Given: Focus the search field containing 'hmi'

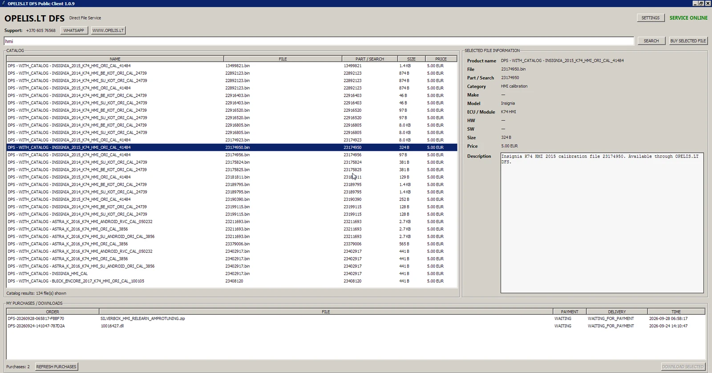Looking at the screenshot, I should point(319,41).
